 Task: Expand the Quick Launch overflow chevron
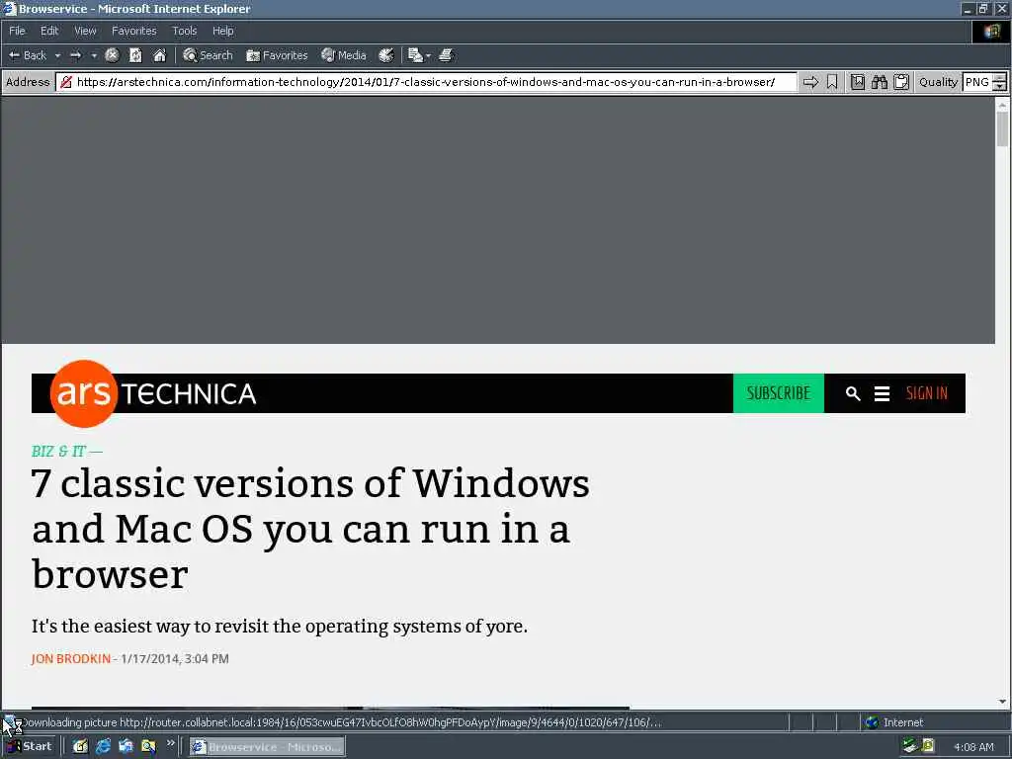pos(170,743)
